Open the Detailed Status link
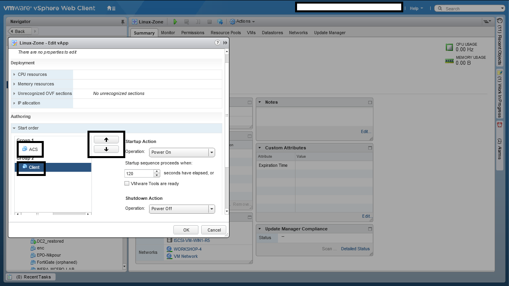Viewport: 509px width, 286px height. (355, 249)
